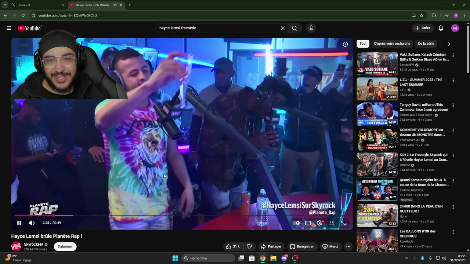Mute the video player volume

click(x=32, y=223)
